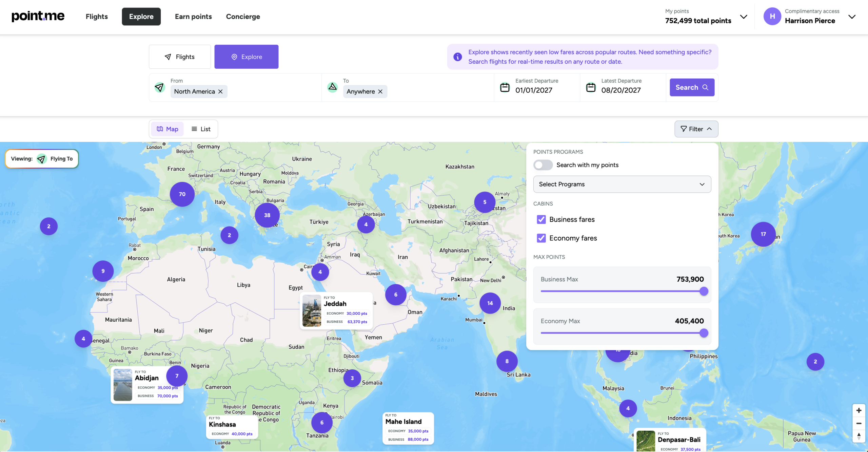Expand the Harrison Pierce account chevron
Image resolution: width=868 pixels, height=452 pixels.
tap(851, 17)
